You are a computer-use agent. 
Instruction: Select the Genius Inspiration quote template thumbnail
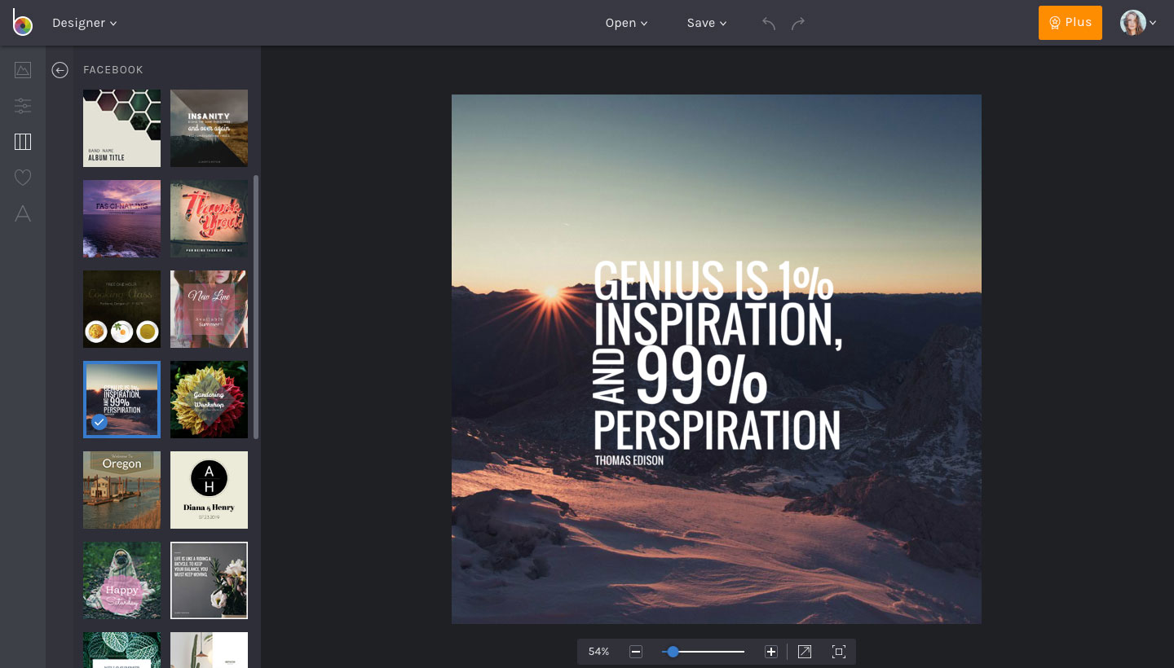click(122, 400)
